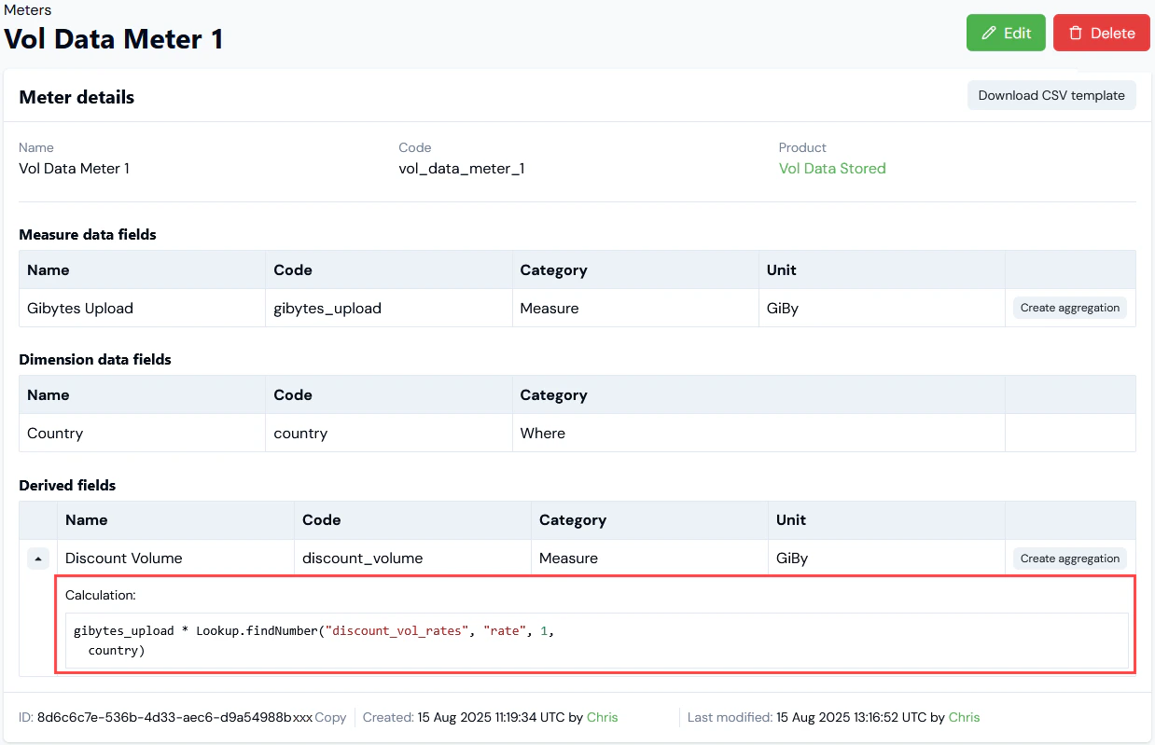Open the Vol Data Stored product link
1155x745 pixels.
832,169
